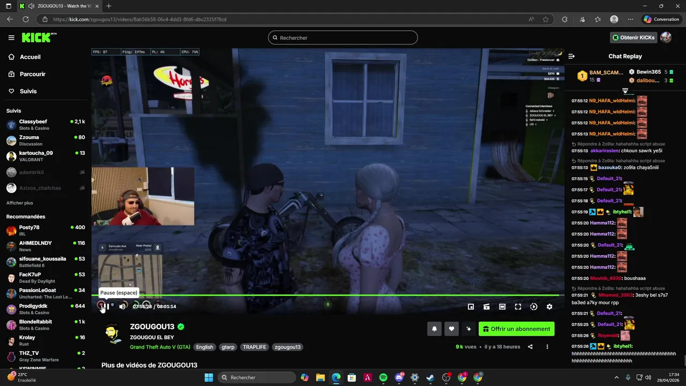Open the Edge favorites list icon
The height and width of the screenshot is (386, 686).
[x=598, y=19]
